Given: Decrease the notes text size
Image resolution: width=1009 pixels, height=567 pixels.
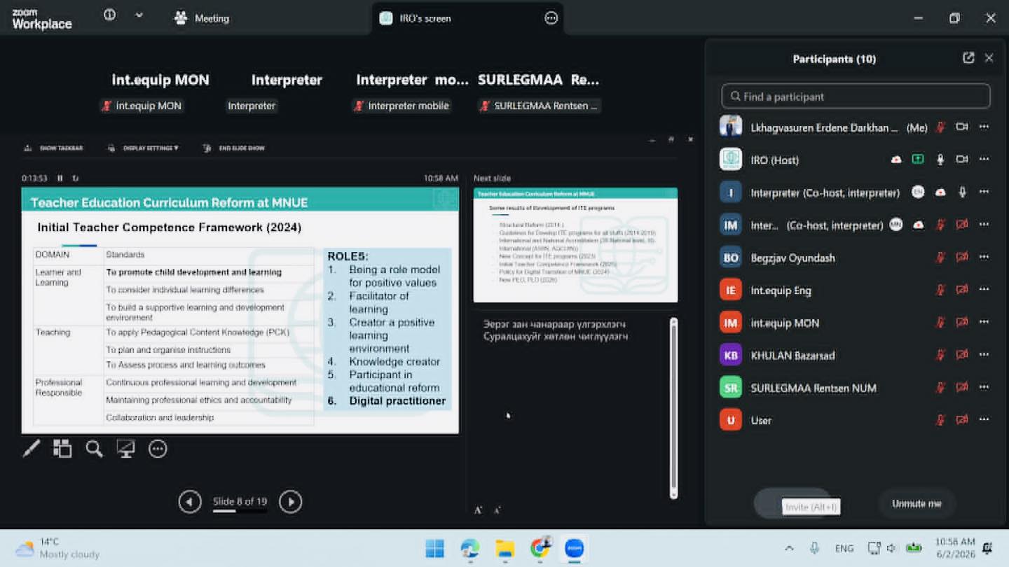Looking at the screenshot, I should [497, 510].
